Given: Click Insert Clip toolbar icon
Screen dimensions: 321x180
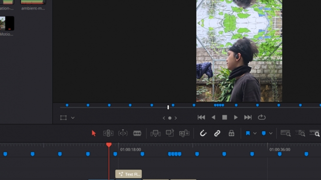Looking at the screenshot, I should (x=155, y=133).
